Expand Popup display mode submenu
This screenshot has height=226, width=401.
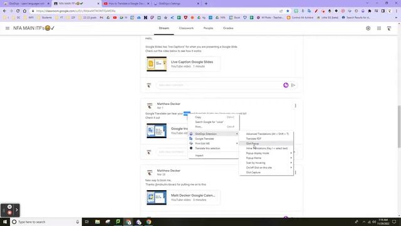[266, 153]
